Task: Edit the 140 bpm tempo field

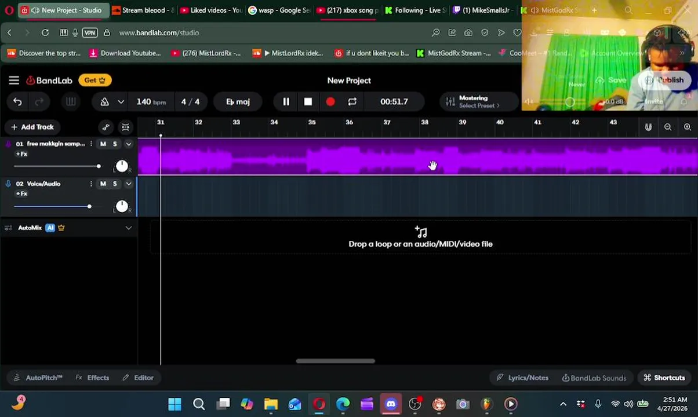Action: click(x=151, y=102)
